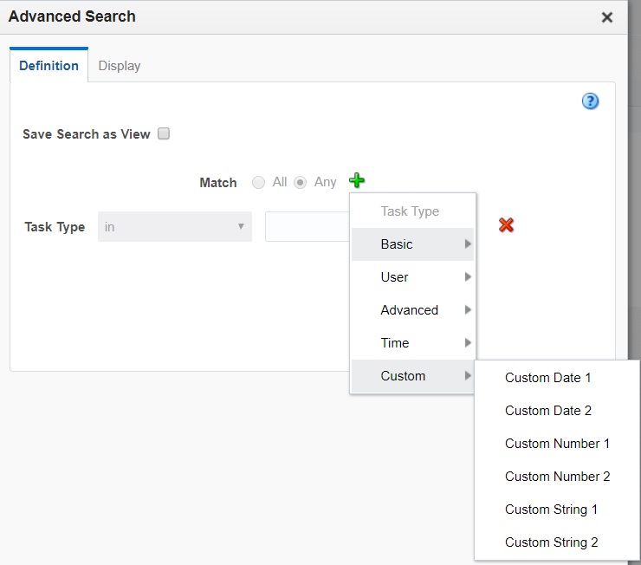Choose Custom Date 2 from submenu

[547, 411]
